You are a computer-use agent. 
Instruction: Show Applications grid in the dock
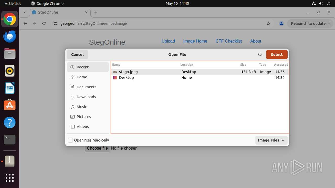tap(10, 178)
